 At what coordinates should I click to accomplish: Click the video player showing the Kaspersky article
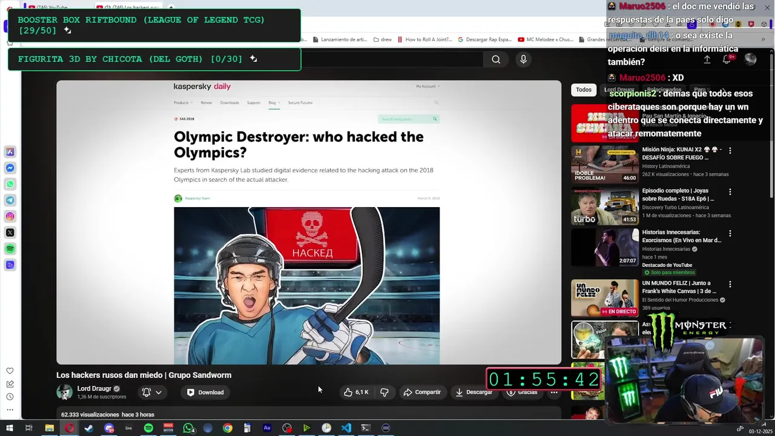pos(309,222)
